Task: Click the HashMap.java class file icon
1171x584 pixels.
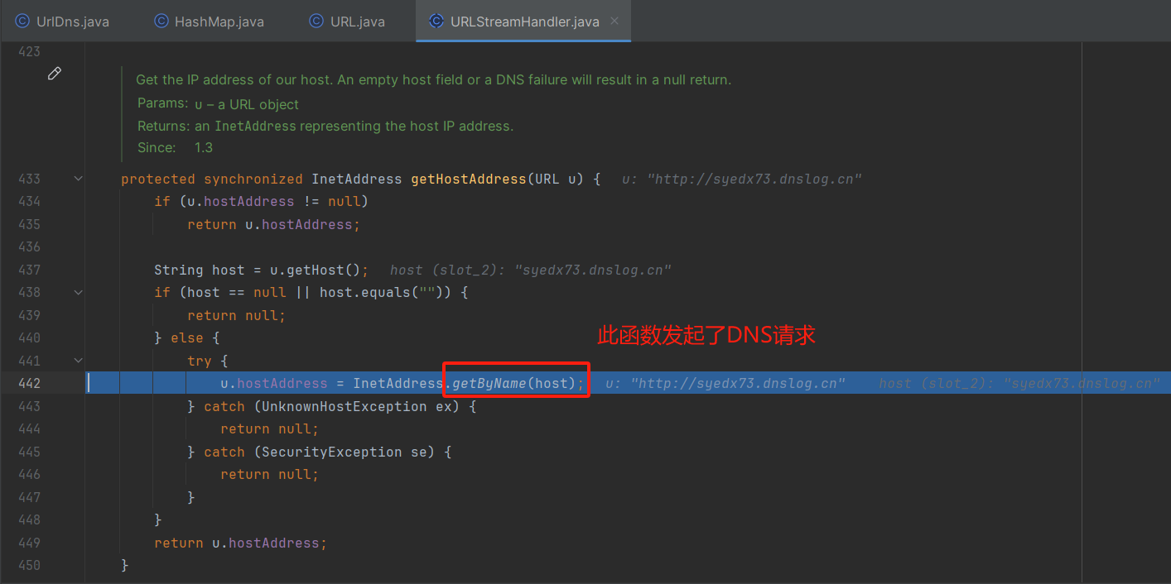Action: coord(161,22)
